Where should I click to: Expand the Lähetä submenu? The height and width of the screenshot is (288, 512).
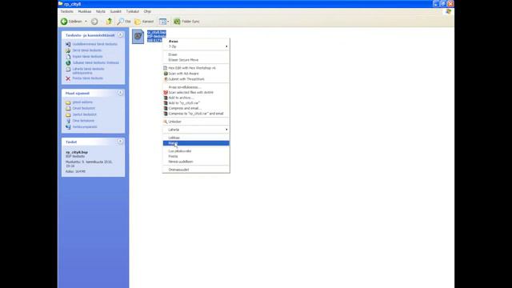[x=196, y=130]
